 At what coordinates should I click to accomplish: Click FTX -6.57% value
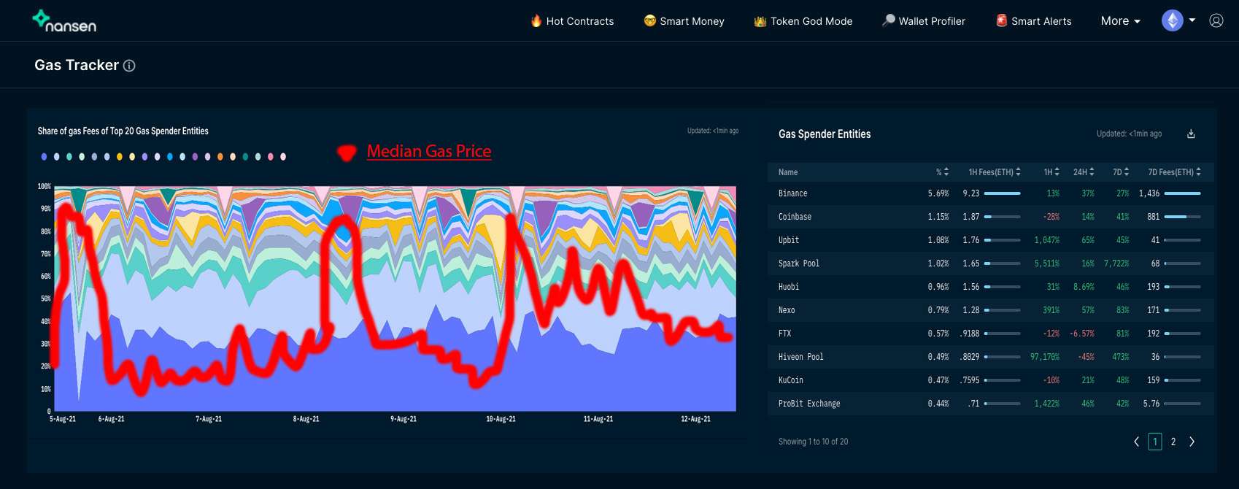coord(1082,334)
